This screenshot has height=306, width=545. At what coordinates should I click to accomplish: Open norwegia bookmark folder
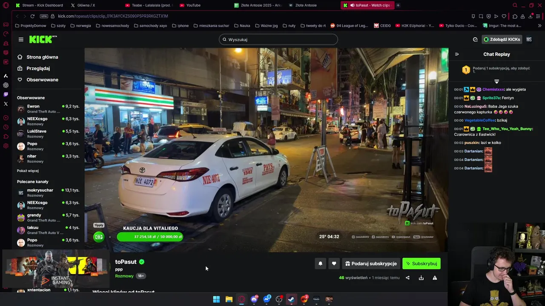coord(80,25)
